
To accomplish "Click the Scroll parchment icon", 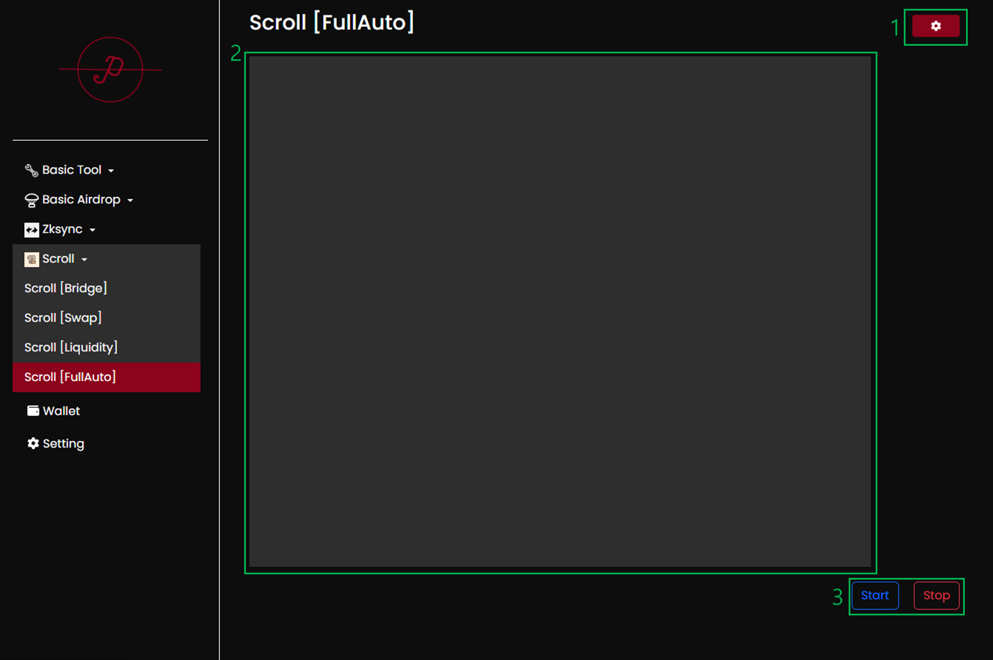I will 31,259.
